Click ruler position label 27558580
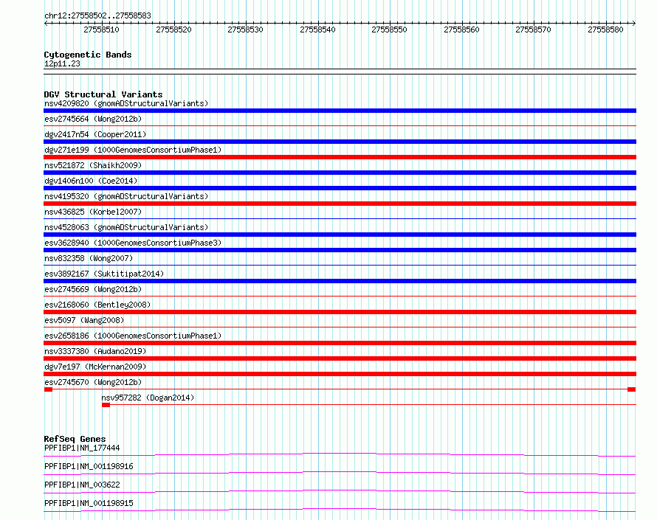The width and height of the screenshot is (657, 520). [x=605, y=30]
